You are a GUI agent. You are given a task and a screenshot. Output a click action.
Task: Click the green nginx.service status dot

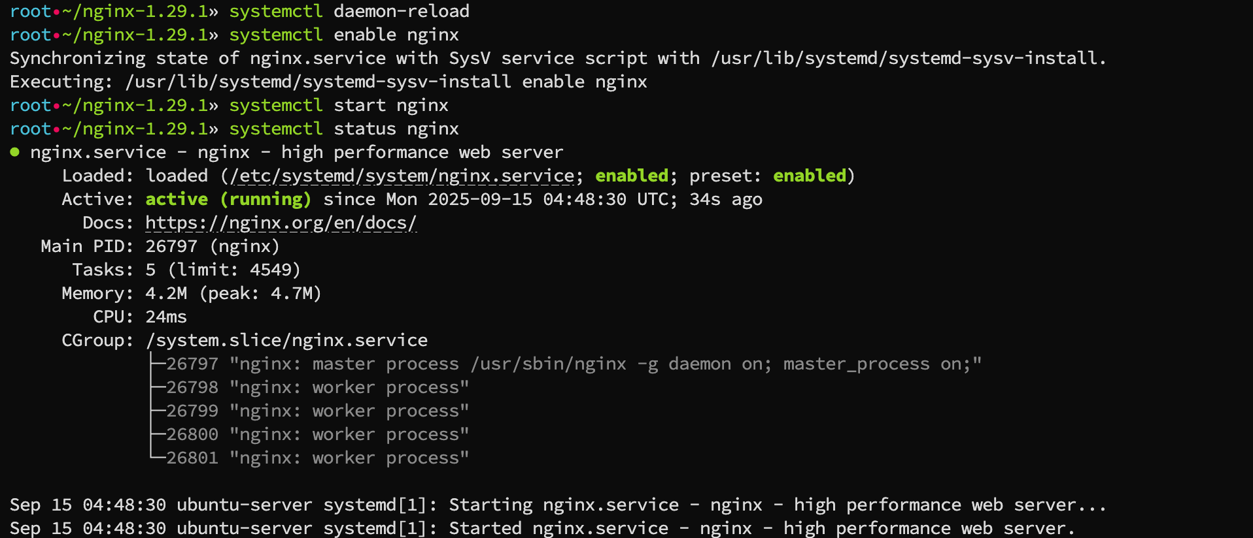(x=15, y=152)
